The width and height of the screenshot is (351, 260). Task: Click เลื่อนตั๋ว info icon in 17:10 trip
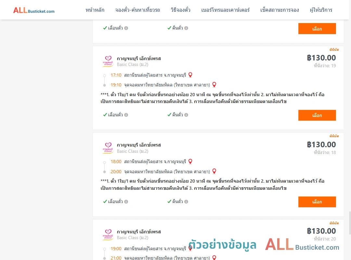point(126,115)
